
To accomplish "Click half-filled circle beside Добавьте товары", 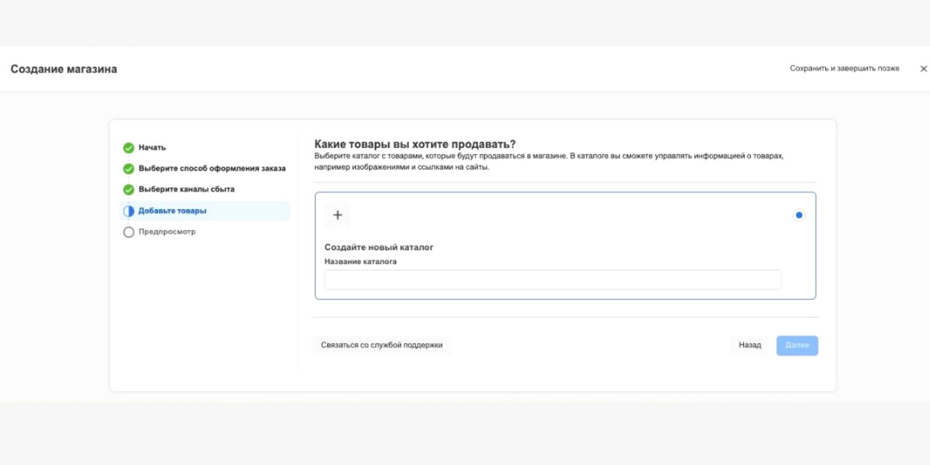I will click(129, 211).
